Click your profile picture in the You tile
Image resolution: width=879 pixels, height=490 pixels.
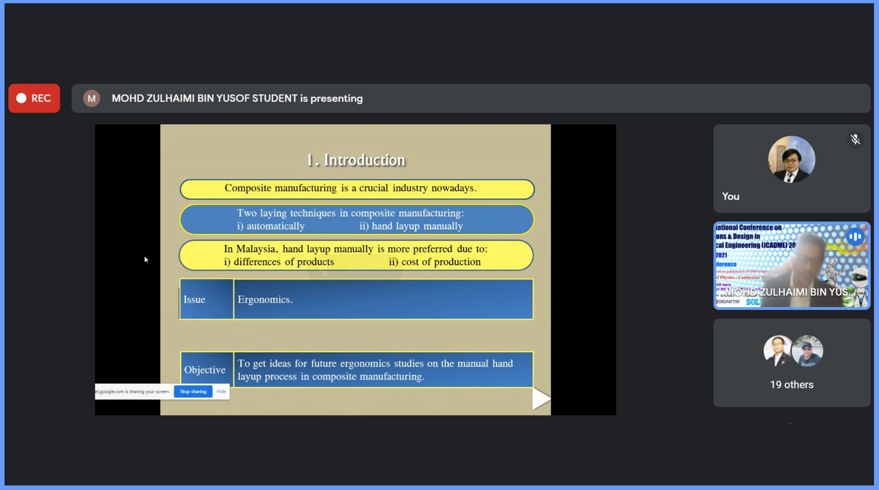[791, 159]
